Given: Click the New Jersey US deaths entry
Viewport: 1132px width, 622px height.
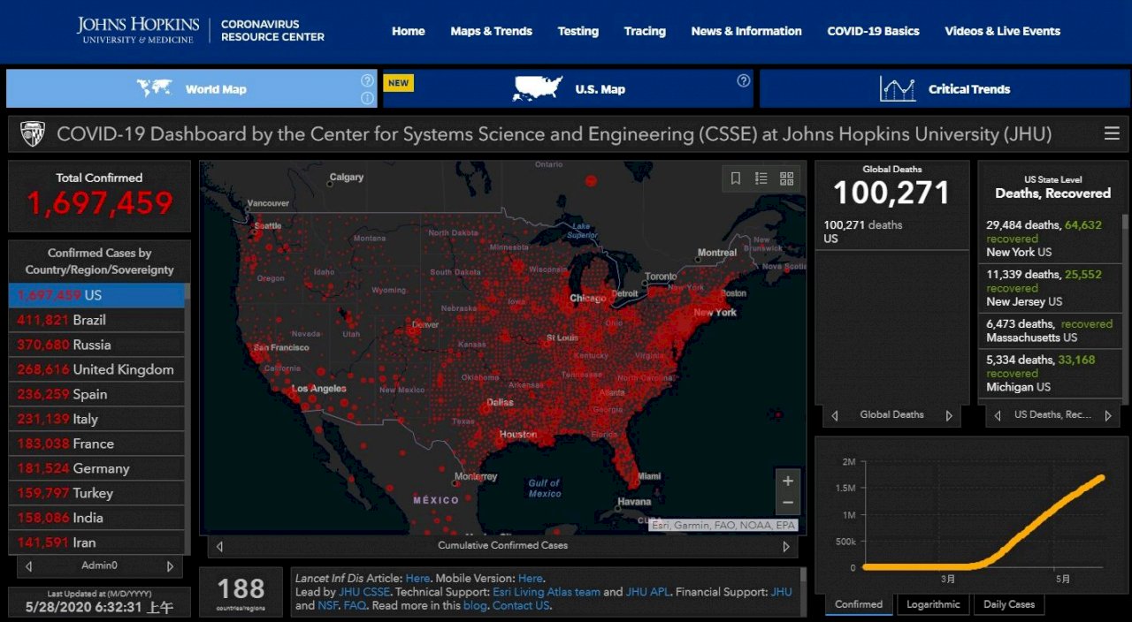Looking at the screenshot, I should (1050, 288).
